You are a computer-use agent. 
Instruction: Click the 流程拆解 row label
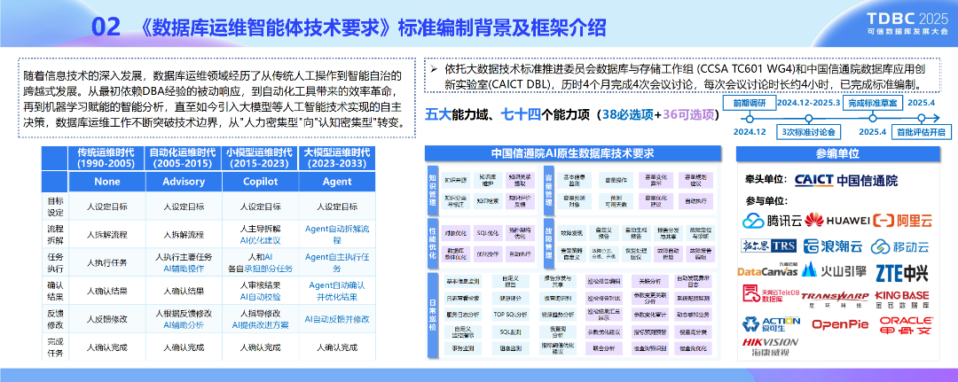point(54,234)
